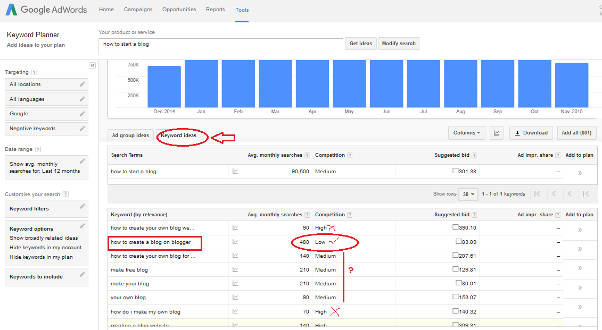The image size is (602, 330).
Task: Edit Negative keywords pencil icon
Action: 82,129
